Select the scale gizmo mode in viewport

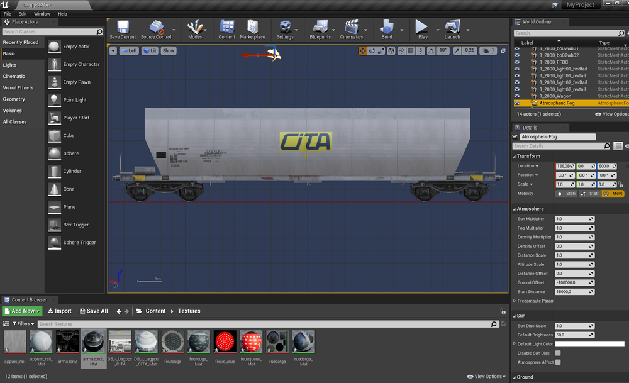(381, 51)
